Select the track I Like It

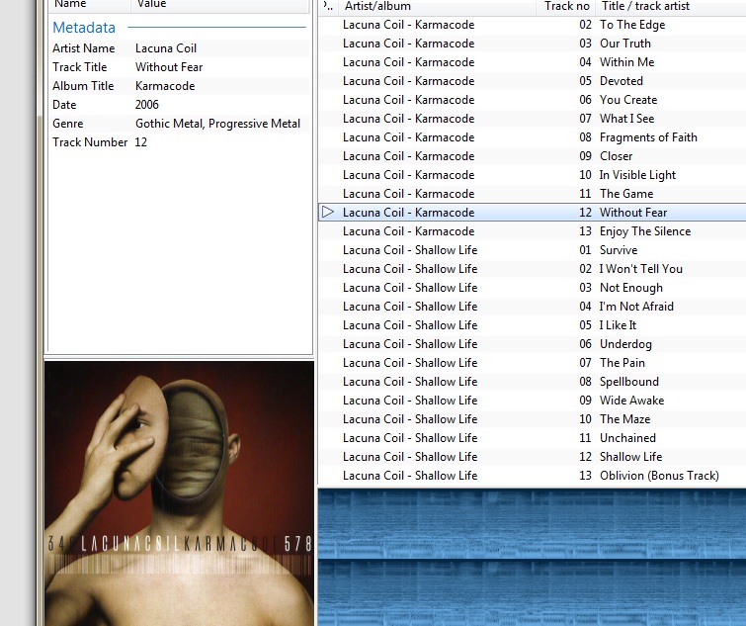pyautogui.click(x=532, y=325)
